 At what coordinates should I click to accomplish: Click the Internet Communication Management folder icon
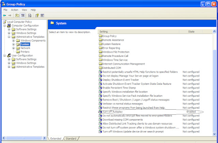coord(100,64)
